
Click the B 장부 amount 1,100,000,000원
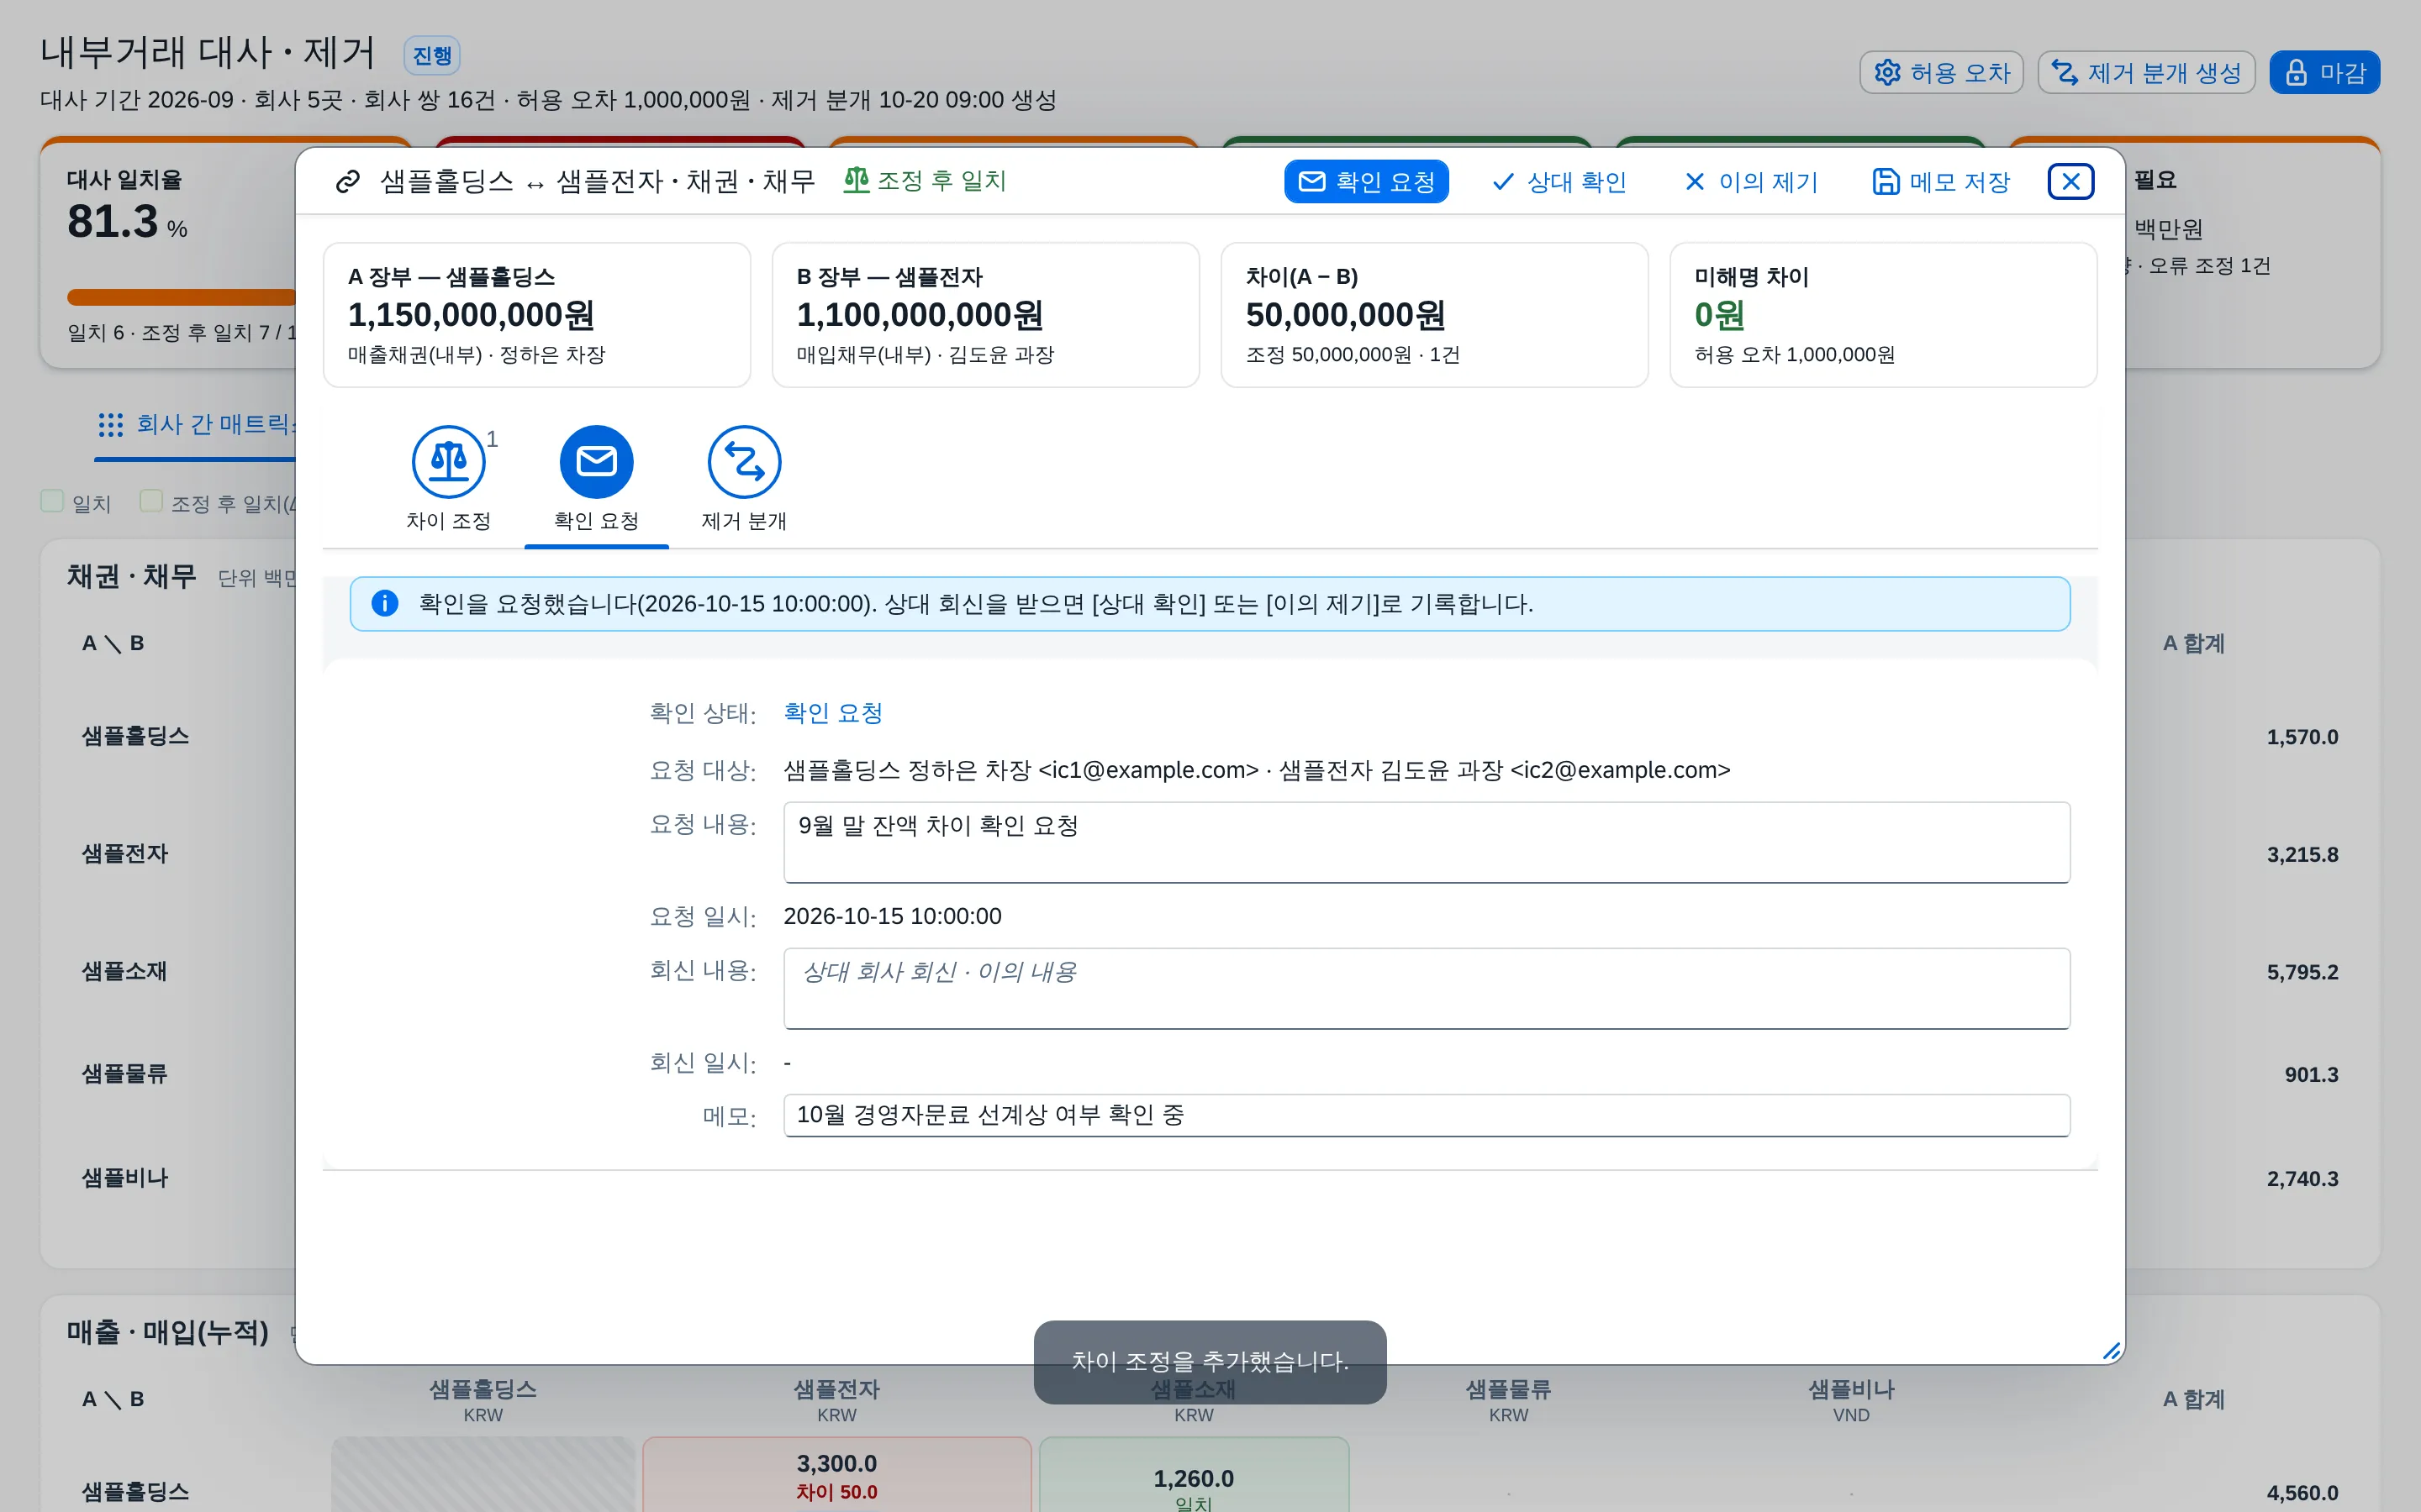(920, 315)
